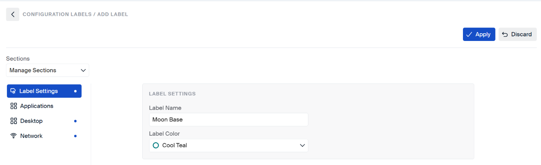
Task: Expand the Label Color dropdown chevron
Action: [x=302, y=146]
